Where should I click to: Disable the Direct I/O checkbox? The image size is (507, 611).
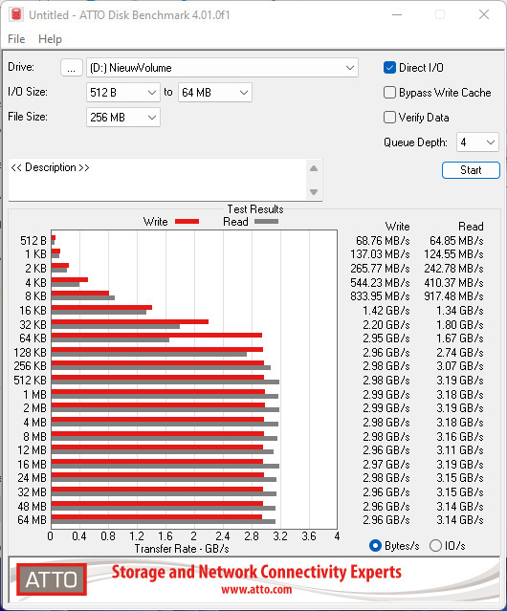coord(389,68)
